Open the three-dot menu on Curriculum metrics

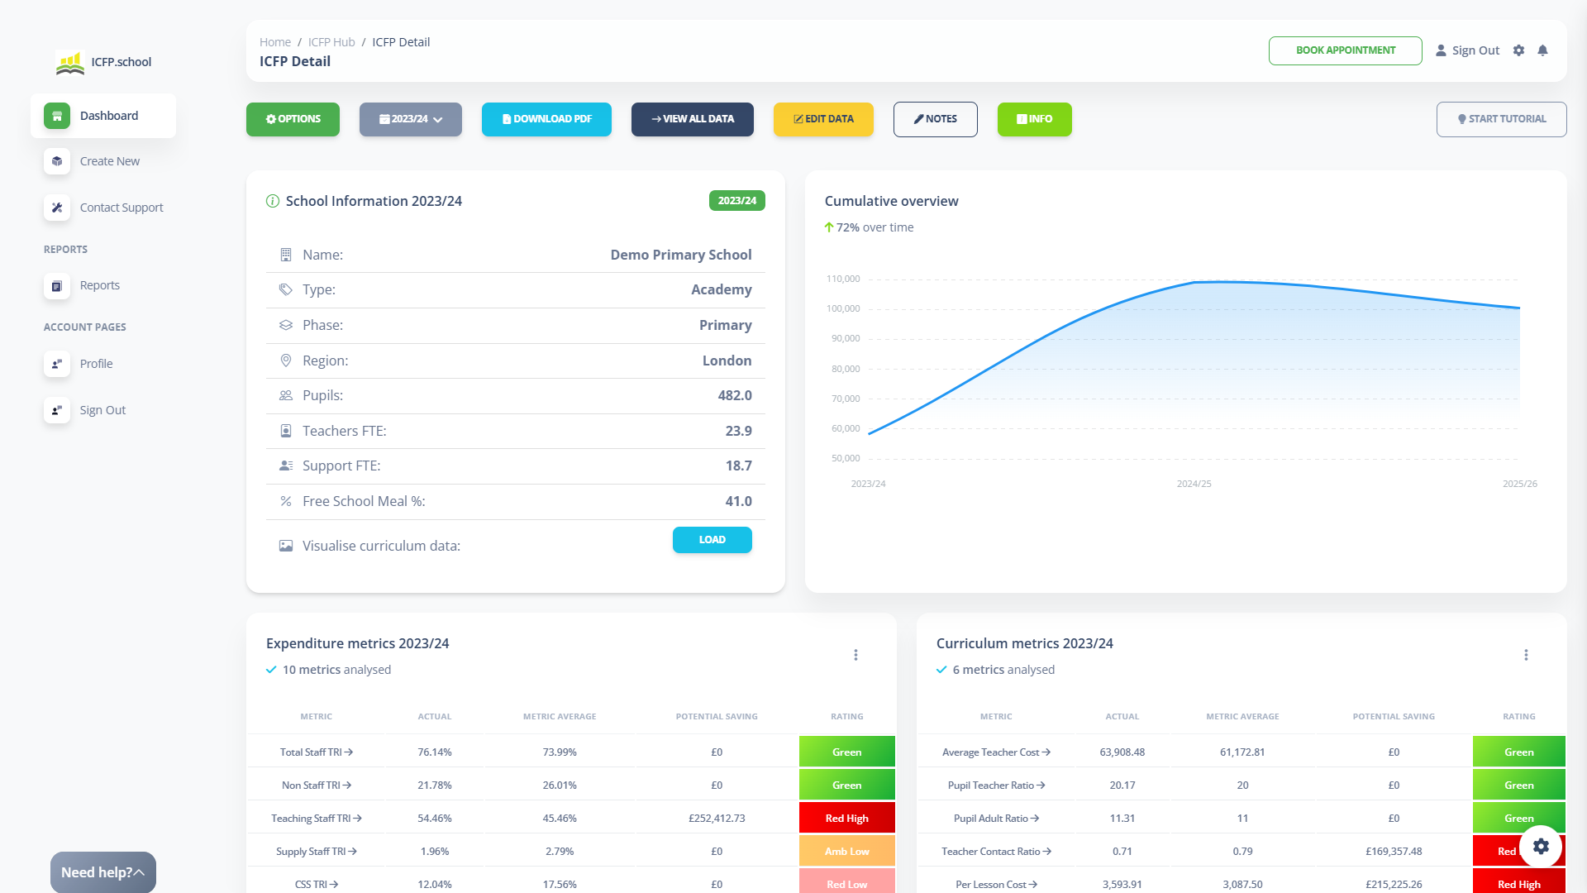(1526, 655)
